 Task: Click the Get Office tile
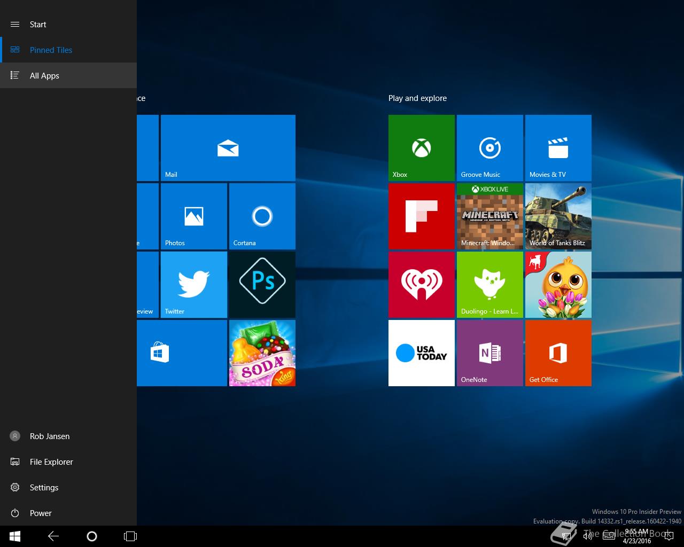558,353
